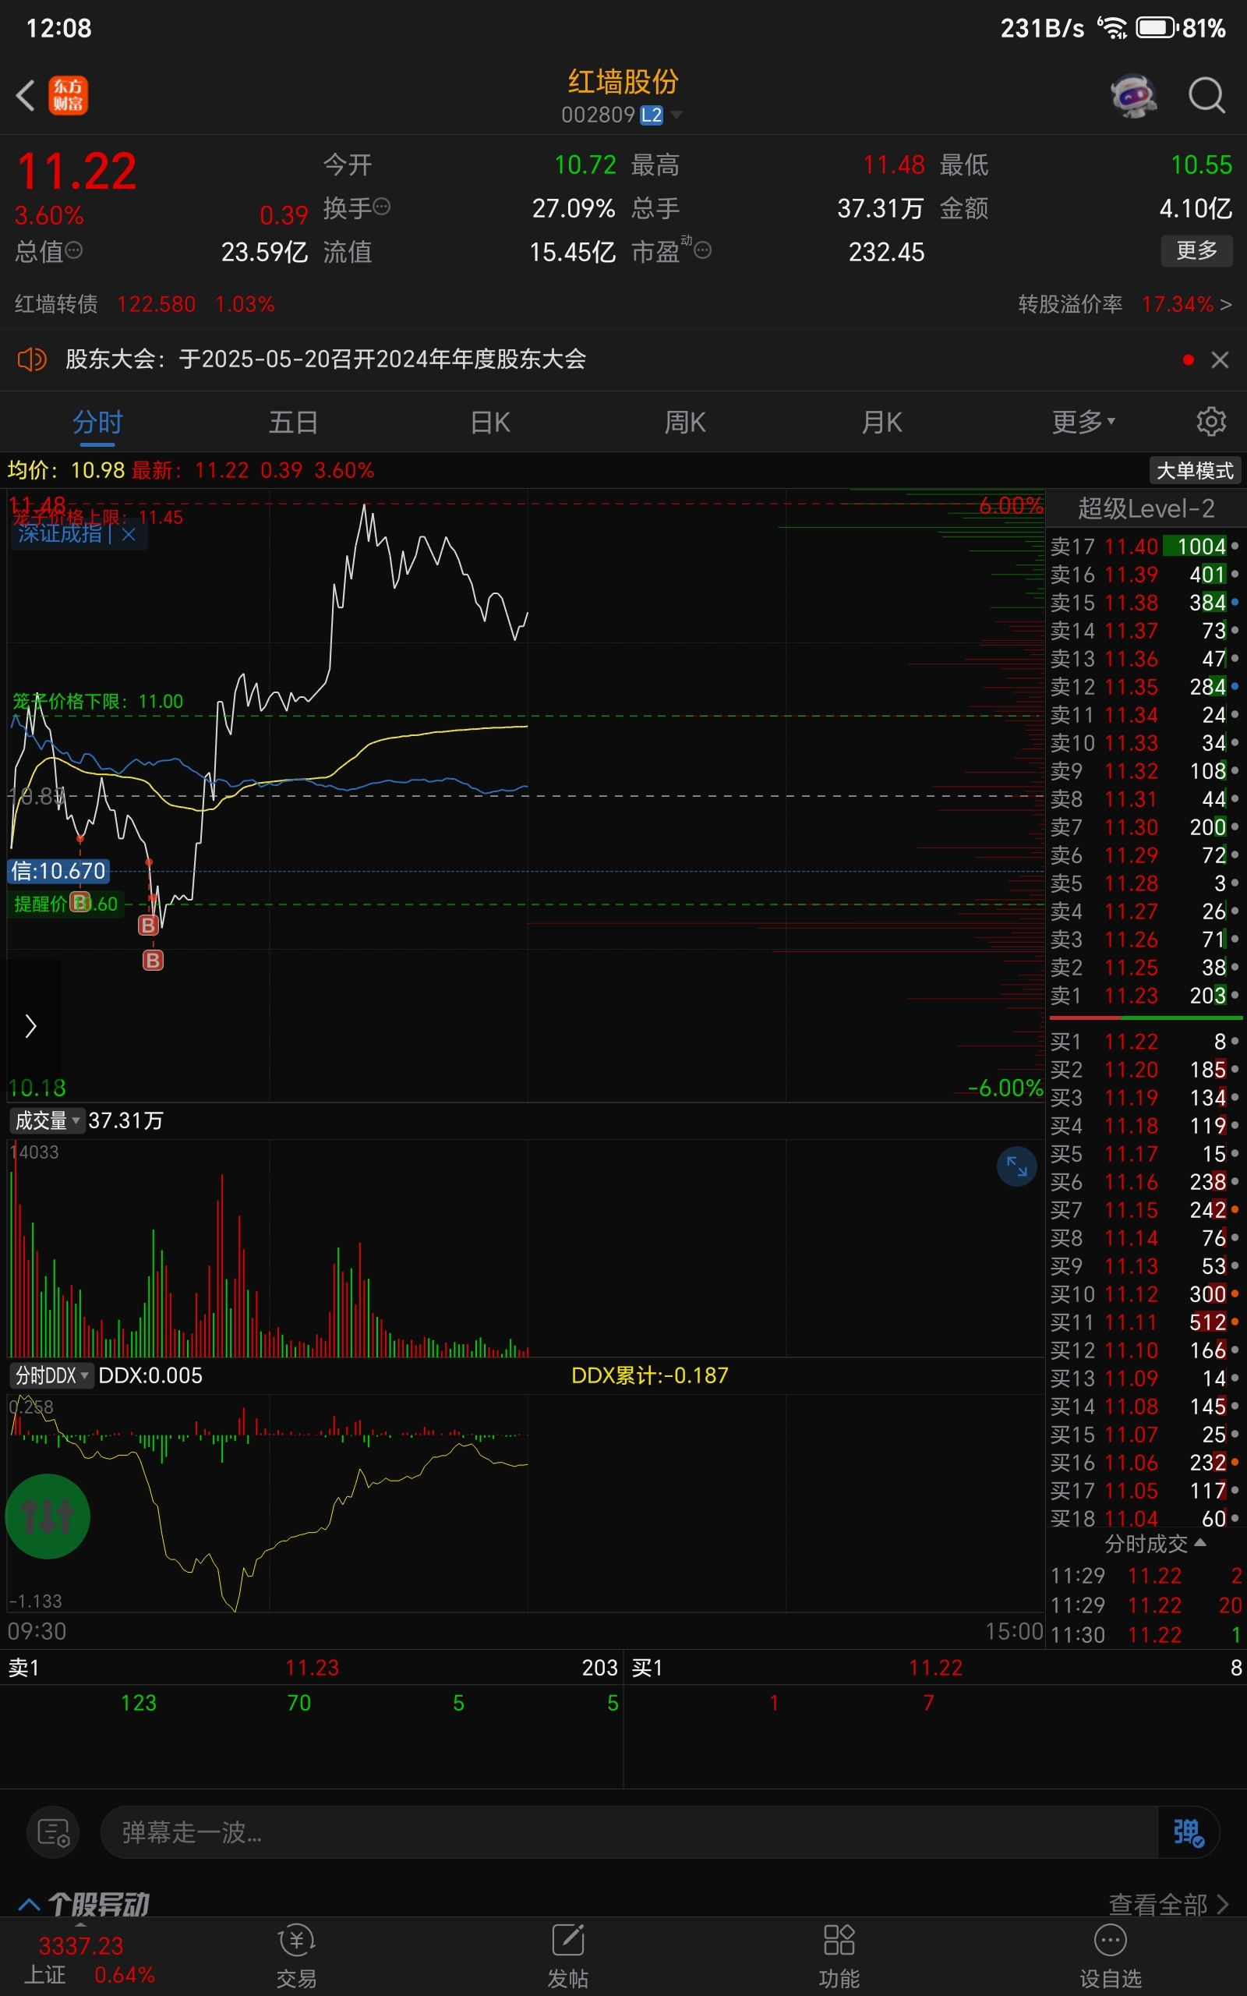Select the 卖17 11.40 order row

(x=1145, y=546)
